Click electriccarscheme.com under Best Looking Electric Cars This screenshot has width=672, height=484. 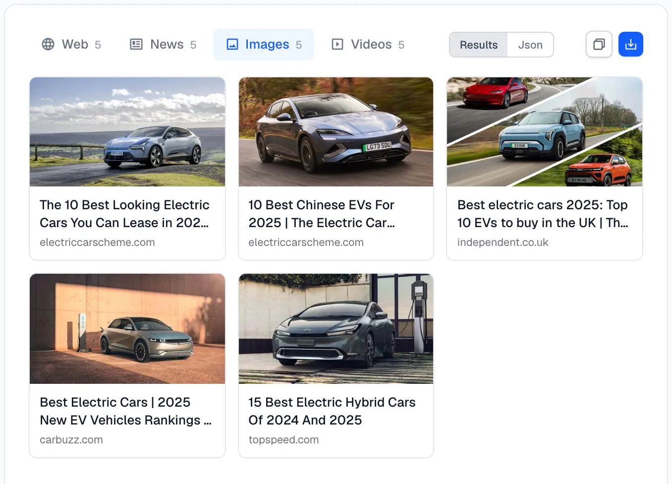tap(97, 242)
